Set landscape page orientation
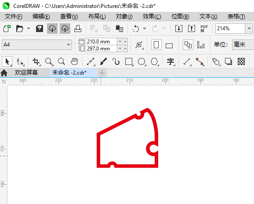Image resolution: width=254 pixels, height=204 pixels. pyautogui.click(x=169, y=46)
